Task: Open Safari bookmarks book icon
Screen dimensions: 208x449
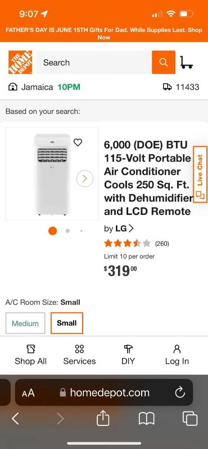Action: [x=147, y=419]
